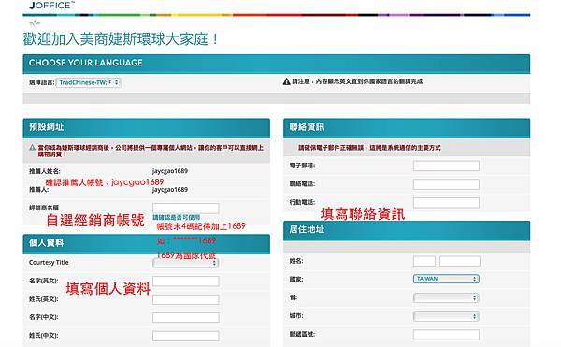Click the 請確認是否可使用 link
This screenshot has width=561, height=347.
(177, 217)
